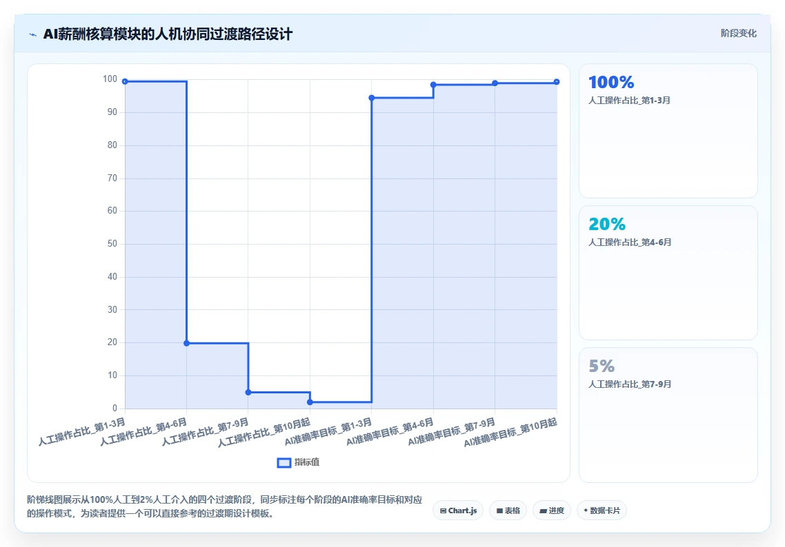Click x-axis label 人工操作占比_第4-6月

tap(143, 432)
